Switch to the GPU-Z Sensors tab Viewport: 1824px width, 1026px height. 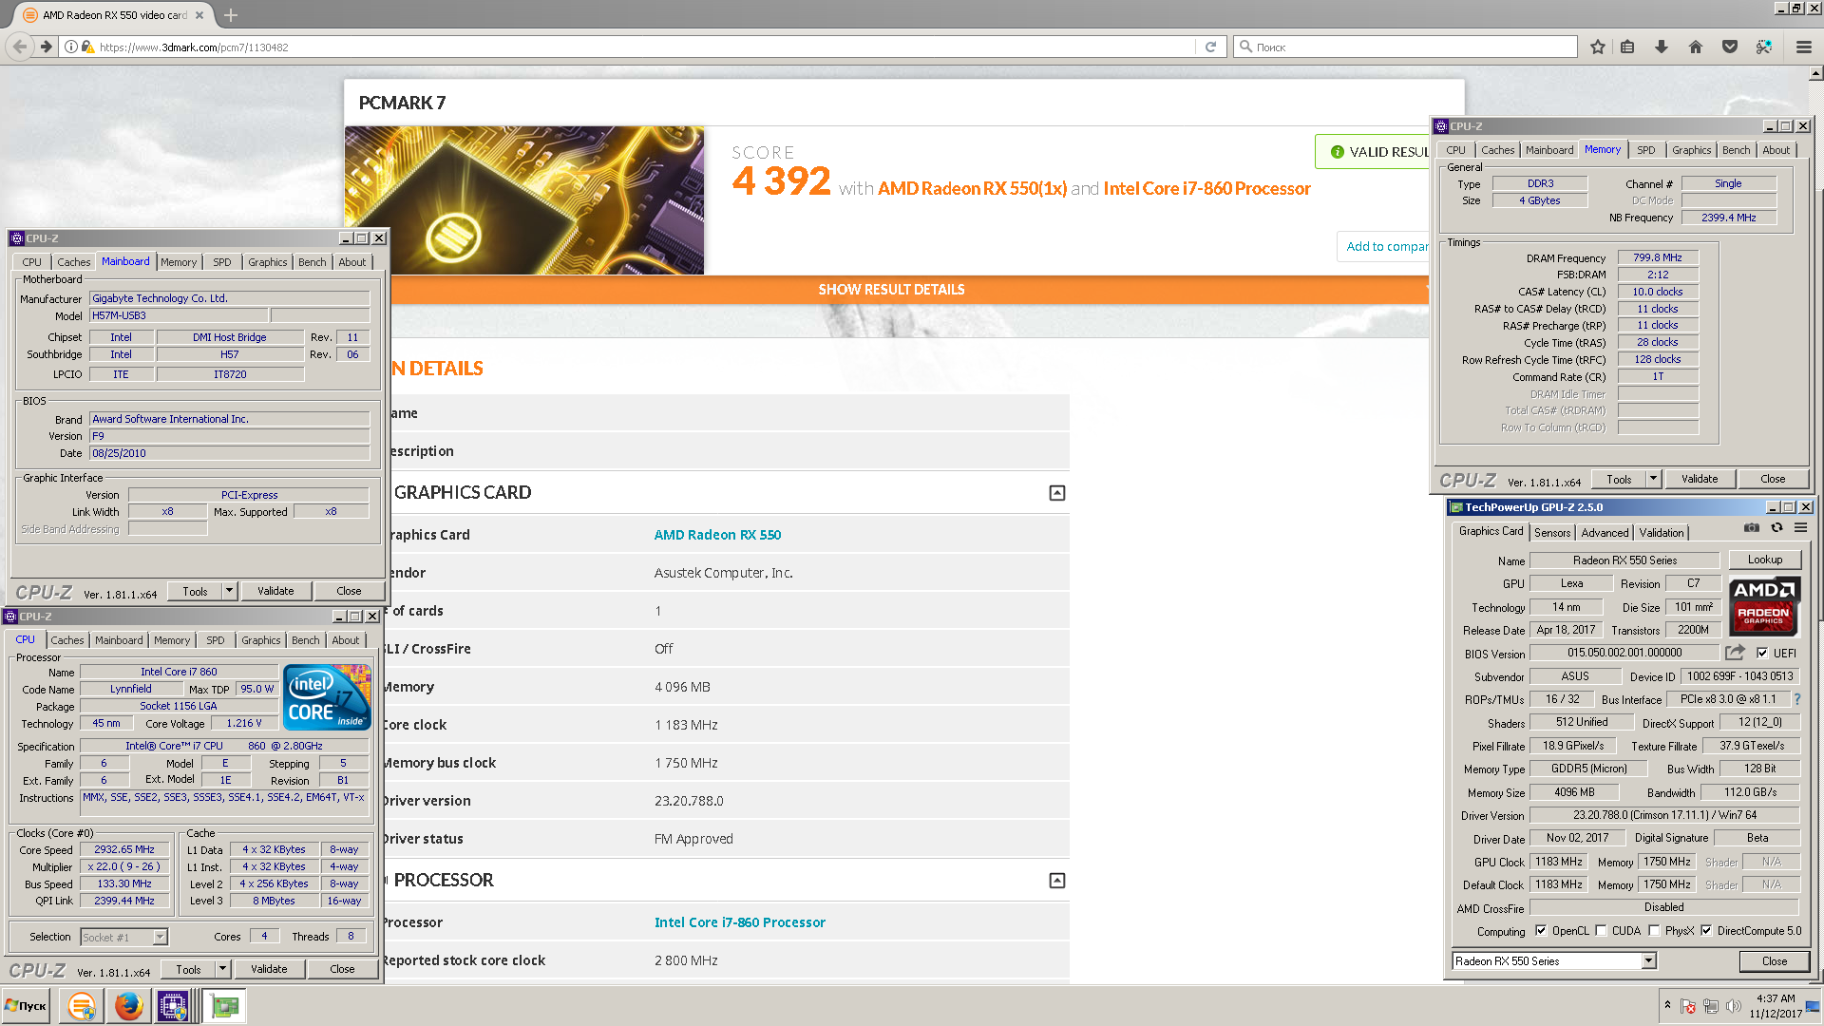point(1552,533)
